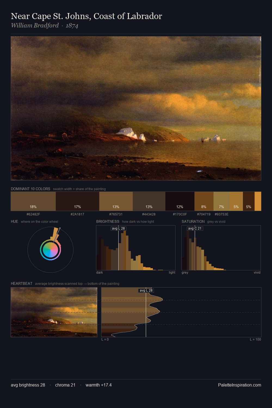The height and width of the screenshot is (408, 272).
Task: Click the 'grey' axis label
Action: click(x=185, y=273)
